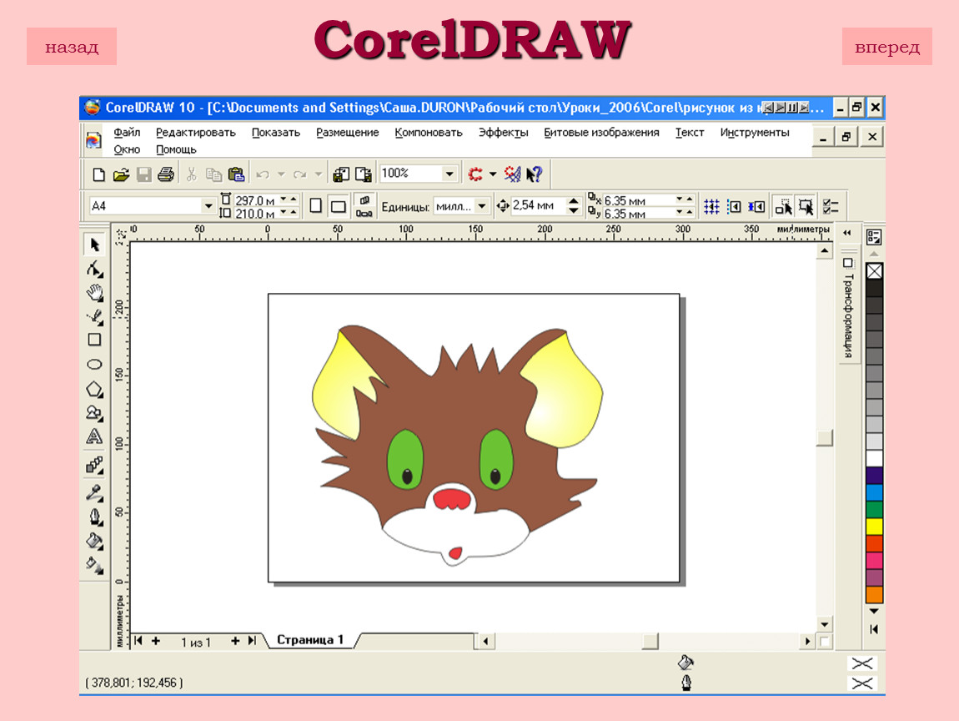
Task: Open the Options icon in property bar
Action: pyautogui.click(x=830, y=207)
